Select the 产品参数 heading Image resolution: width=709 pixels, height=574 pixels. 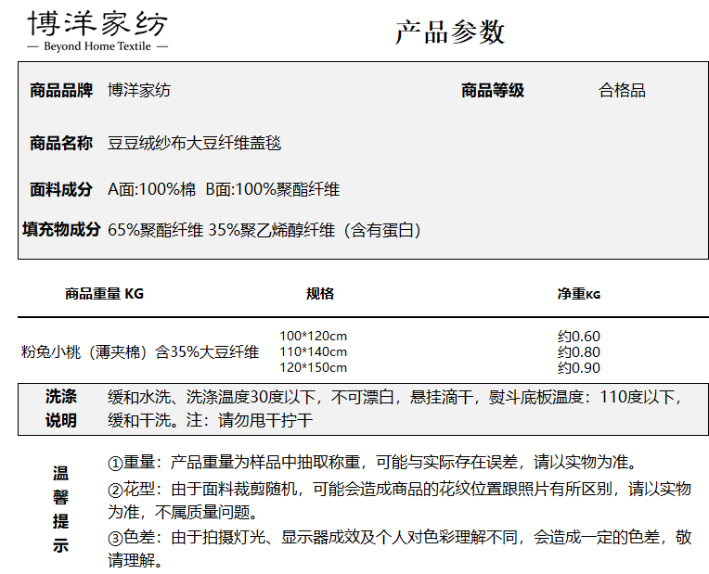click(450, 32)
